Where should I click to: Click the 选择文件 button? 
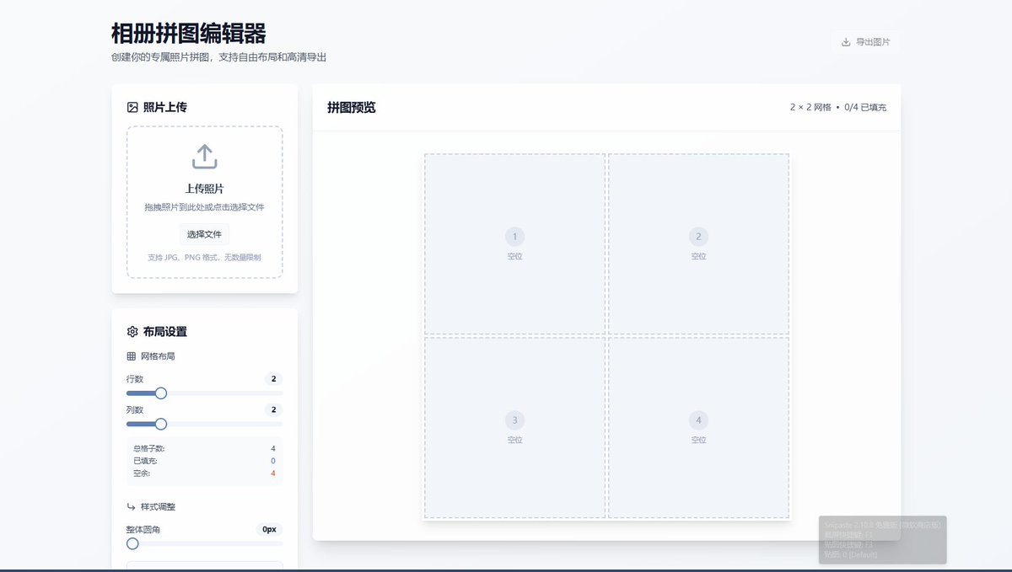pyautogui.click(x=204, y=234)
